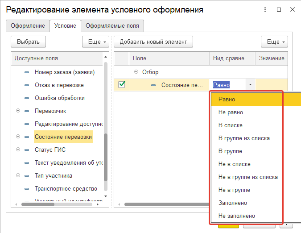
Task: Click available fields list scroll-down arrow
Action: (x=106, y=196)
